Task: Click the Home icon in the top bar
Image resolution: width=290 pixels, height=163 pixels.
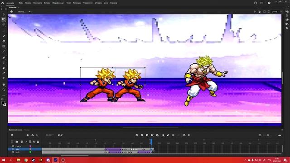Action: (x=3, y=3)
